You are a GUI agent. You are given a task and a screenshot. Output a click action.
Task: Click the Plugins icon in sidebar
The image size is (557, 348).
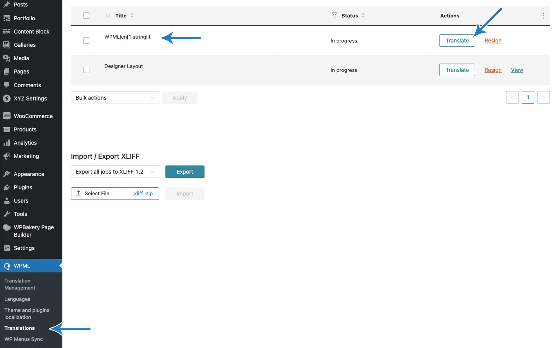click(7, 187)
